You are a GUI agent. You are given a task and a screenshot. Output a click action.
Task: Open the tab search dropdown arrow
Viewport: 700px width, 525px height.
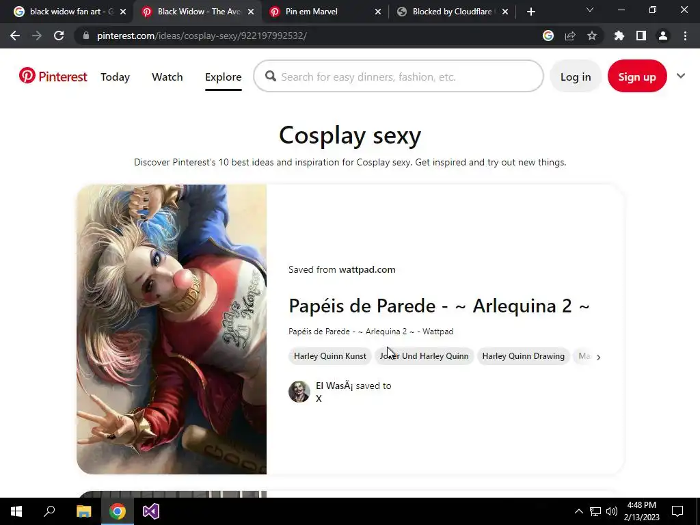(x=590, y=10)
